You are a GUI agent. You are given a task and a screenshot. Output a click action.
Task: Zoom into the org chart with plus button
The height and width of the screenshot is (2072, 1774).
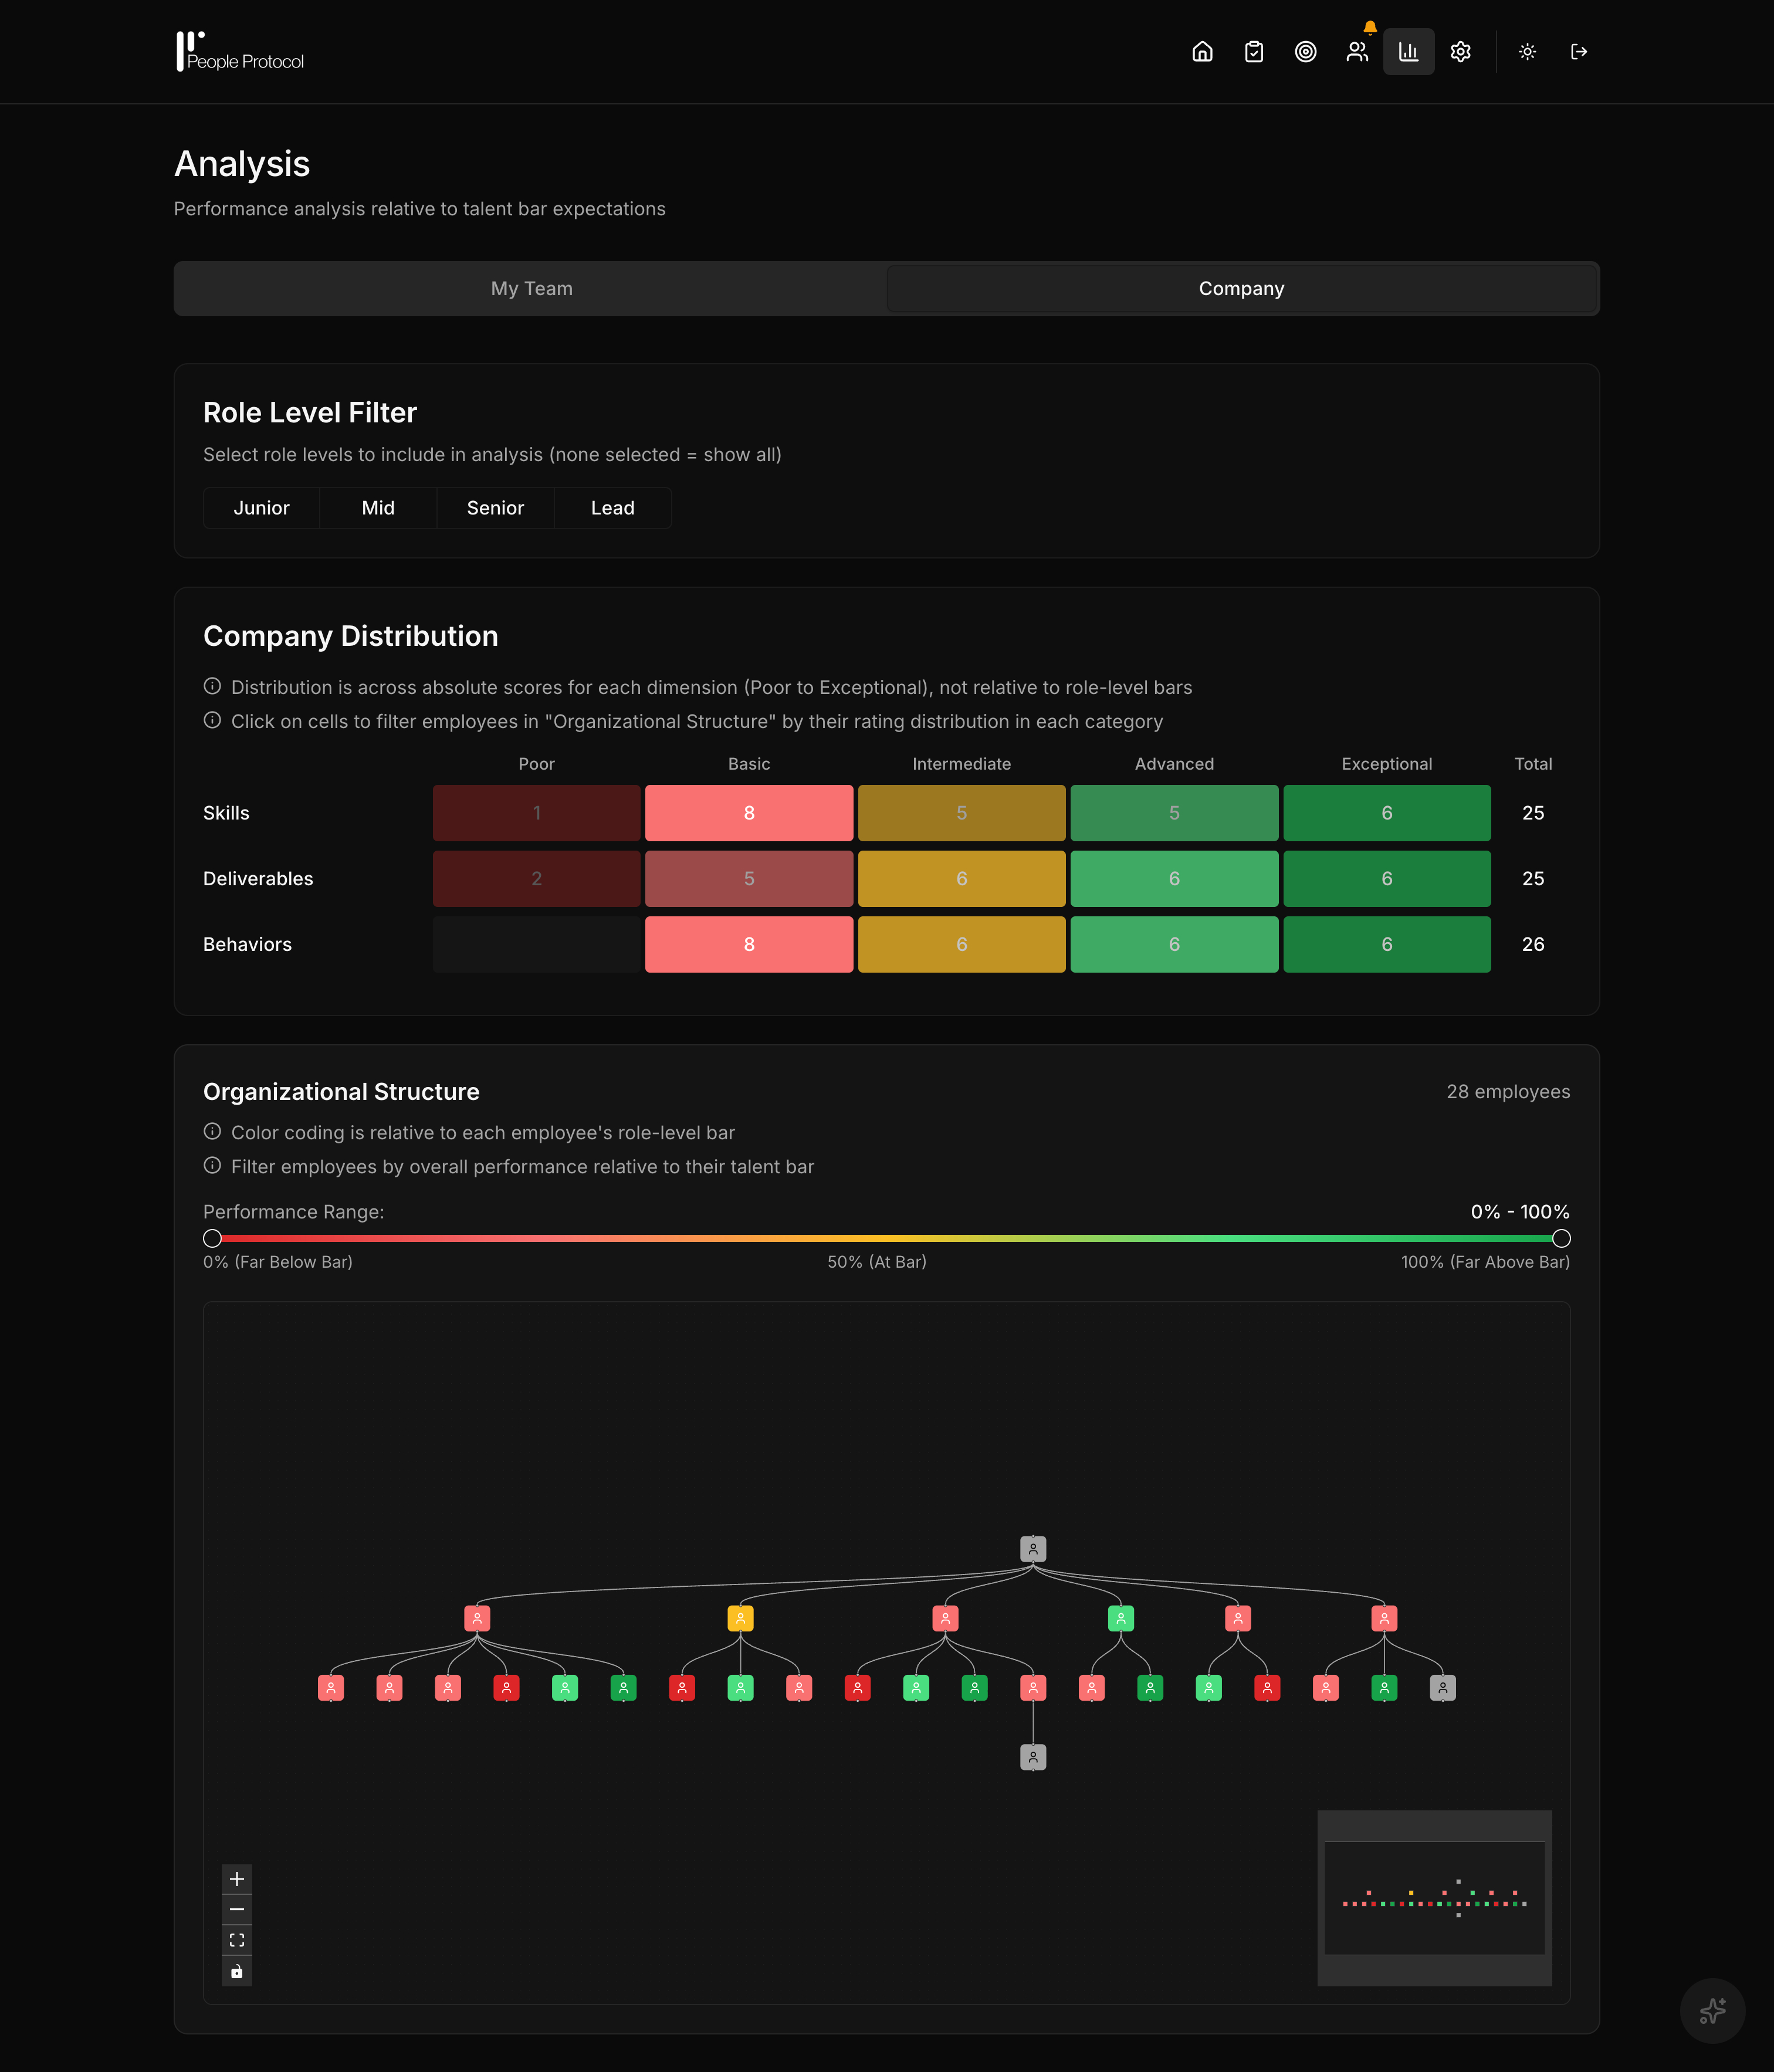tap(237, 1879)
